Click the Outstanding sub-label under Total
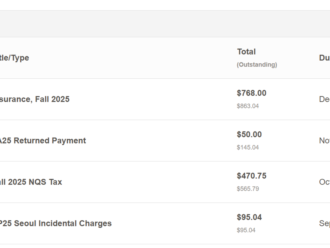Viewport: 330px width, 248px height. [257, 65]
